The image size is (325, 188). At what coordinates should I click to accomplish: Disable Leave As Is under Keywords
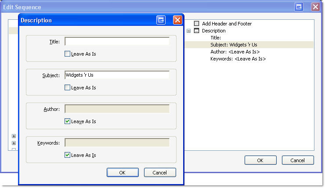[x=67, y=155]
